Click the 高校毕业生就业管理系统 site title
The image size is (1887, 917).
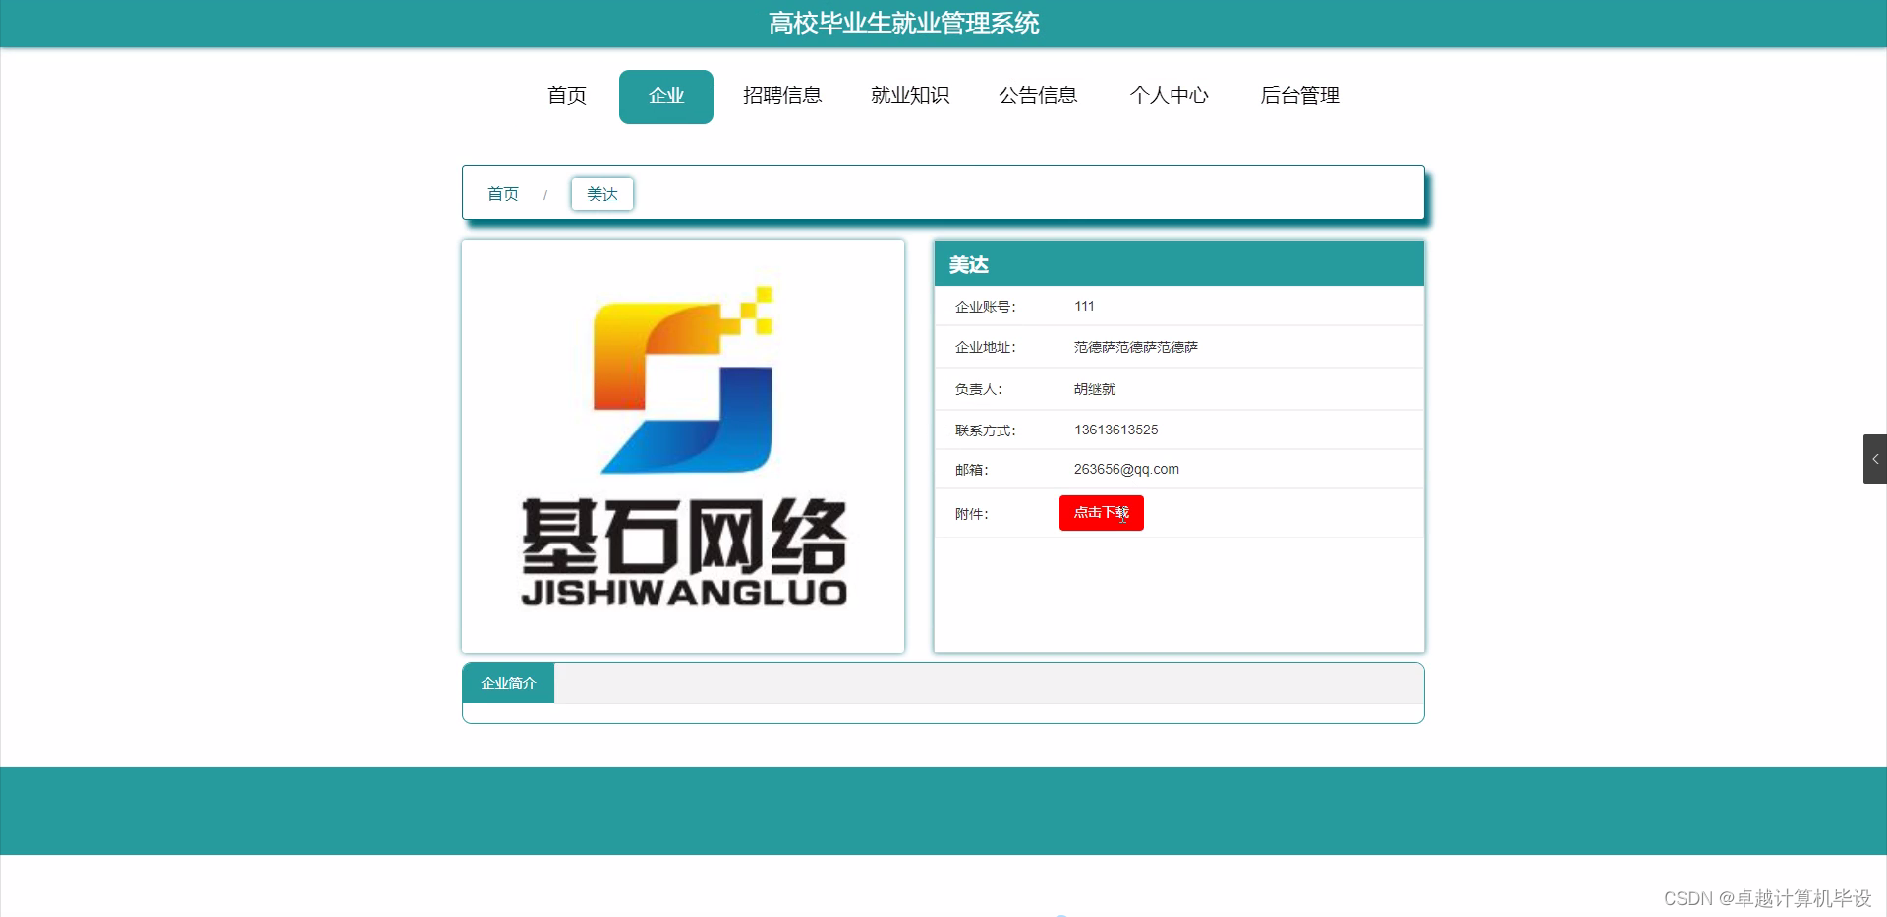903,23
